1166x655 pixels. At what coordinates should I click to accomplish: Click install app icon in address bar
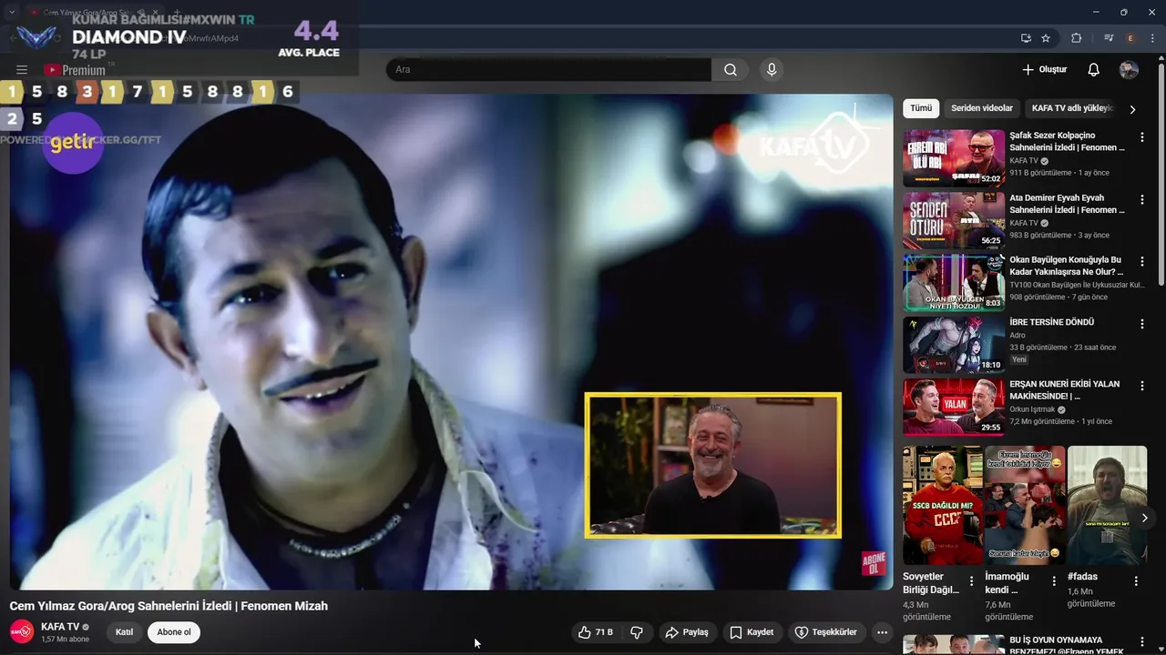coord(1026,38)
